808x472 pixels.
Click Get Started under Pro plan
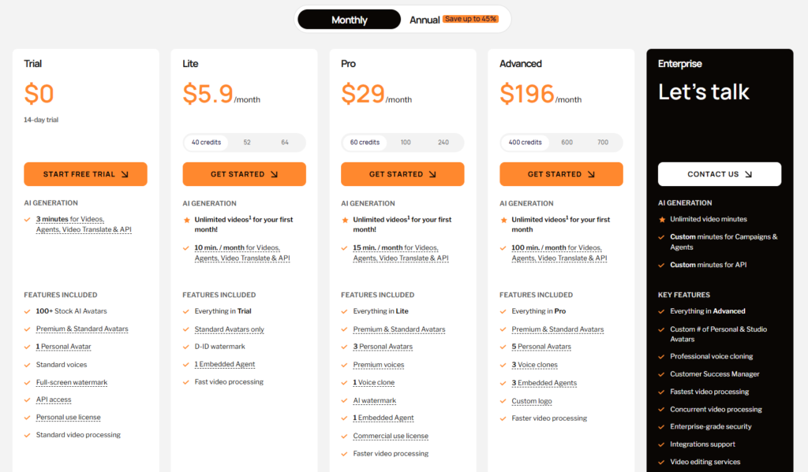[402, 174]
